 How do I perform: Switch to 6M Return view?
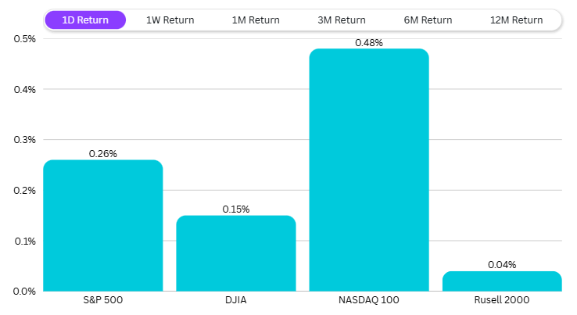tap(428, 20)
